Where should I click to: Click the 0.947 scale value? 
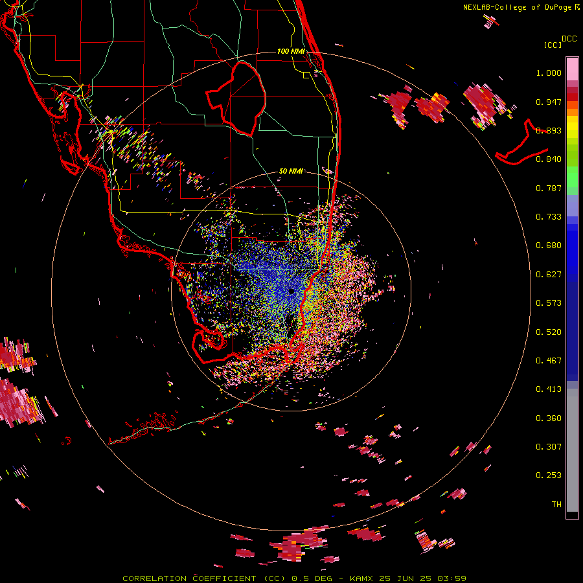coord(549,102)
